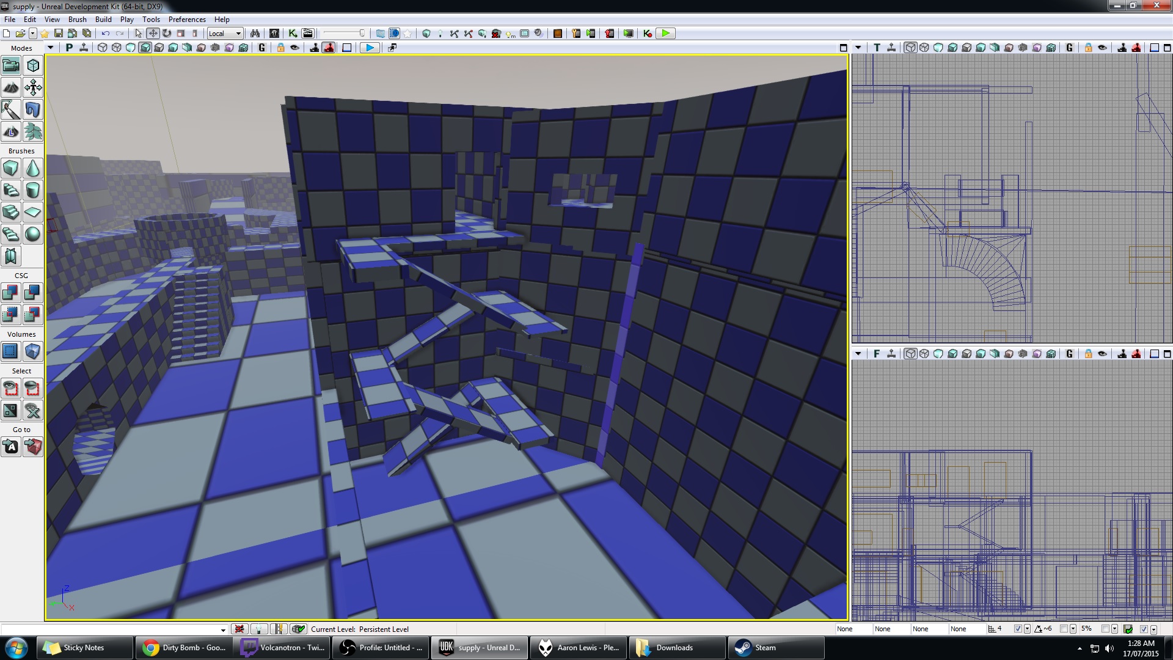
Task: Click the Save level floppy icon
Action: pyautogui.click(x=59, y=33)
